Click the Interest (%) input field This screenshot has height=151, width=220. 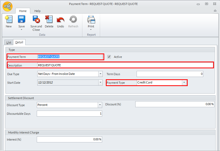(x=69, y=140)
